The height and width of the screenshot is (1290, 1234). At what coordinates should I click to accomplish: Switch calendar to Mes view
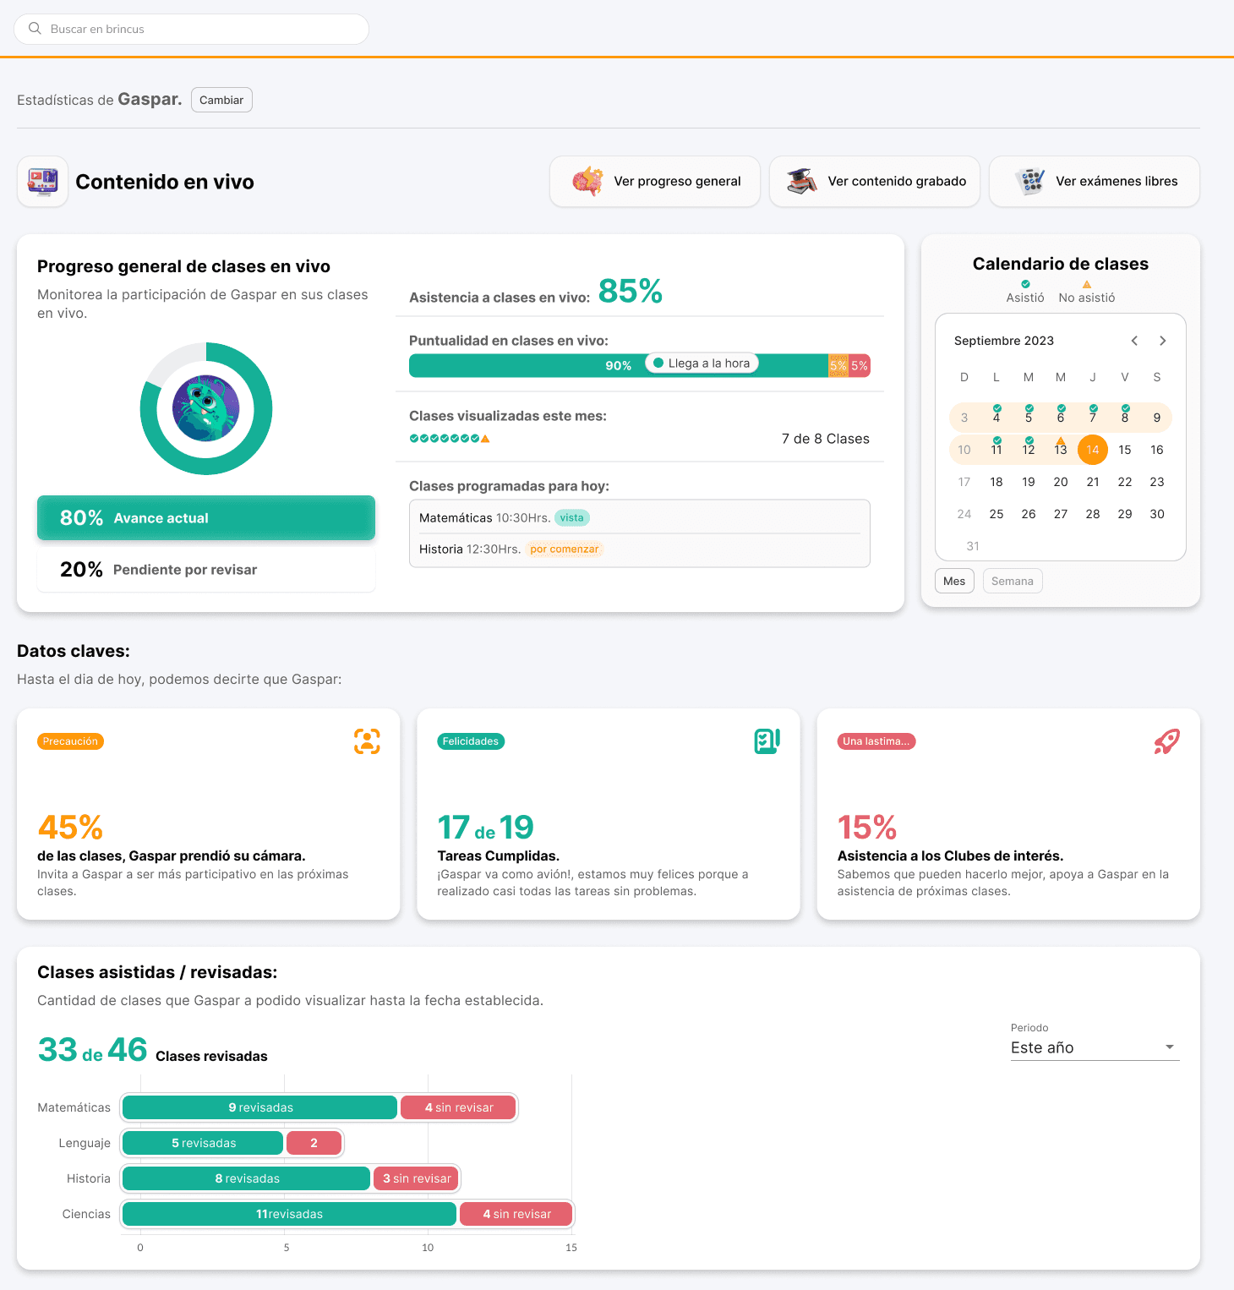954,581
